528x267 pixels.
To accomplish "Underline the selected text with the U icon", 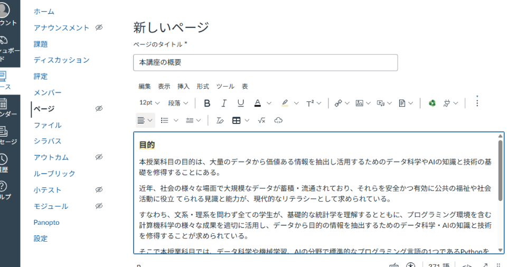I will pos(240,103).
